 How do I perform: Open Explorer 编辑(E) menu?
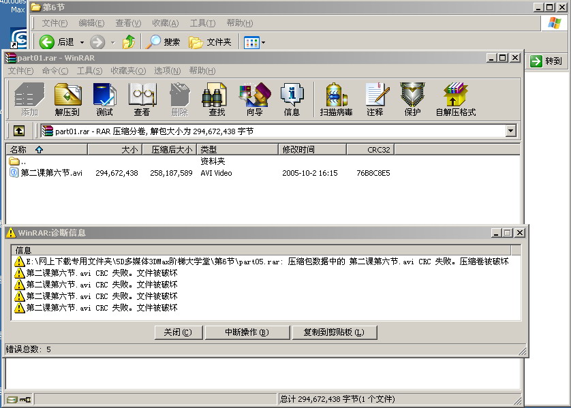[x=91, y=23]
